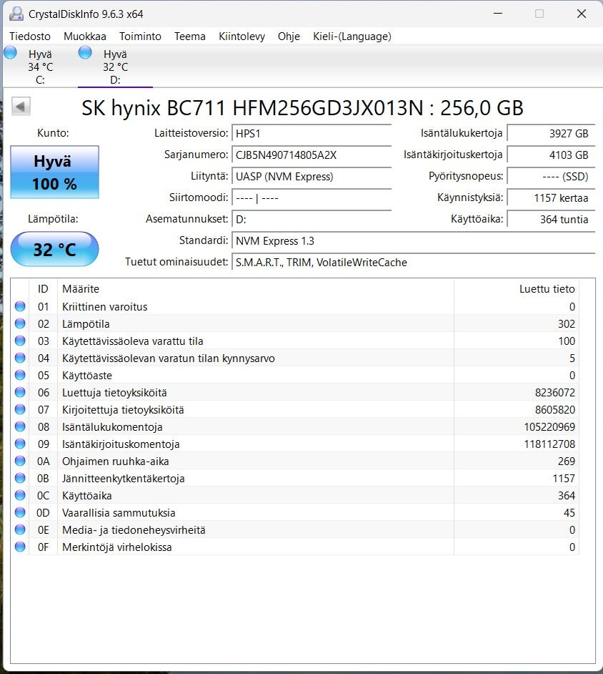Click the CrystalDiskInfo app icon in the title bar
603x674 pixels.
[16, 14]
